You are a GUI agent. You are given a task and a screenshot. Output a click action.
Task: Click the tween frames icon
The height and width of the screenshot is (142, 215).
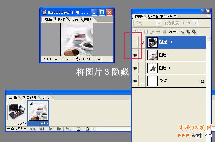pyautogui.click(x=69, y=129)
